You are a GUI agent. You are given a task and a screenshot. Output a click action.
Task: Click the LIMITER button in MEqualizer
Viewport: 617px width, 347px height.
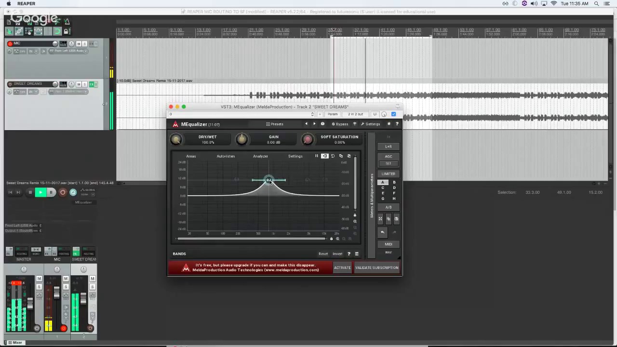point(389,174)
